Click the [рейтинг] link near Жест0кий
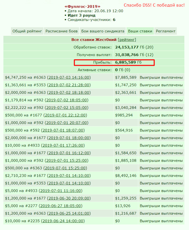The image size is (189, 230). tap(127, 40)
